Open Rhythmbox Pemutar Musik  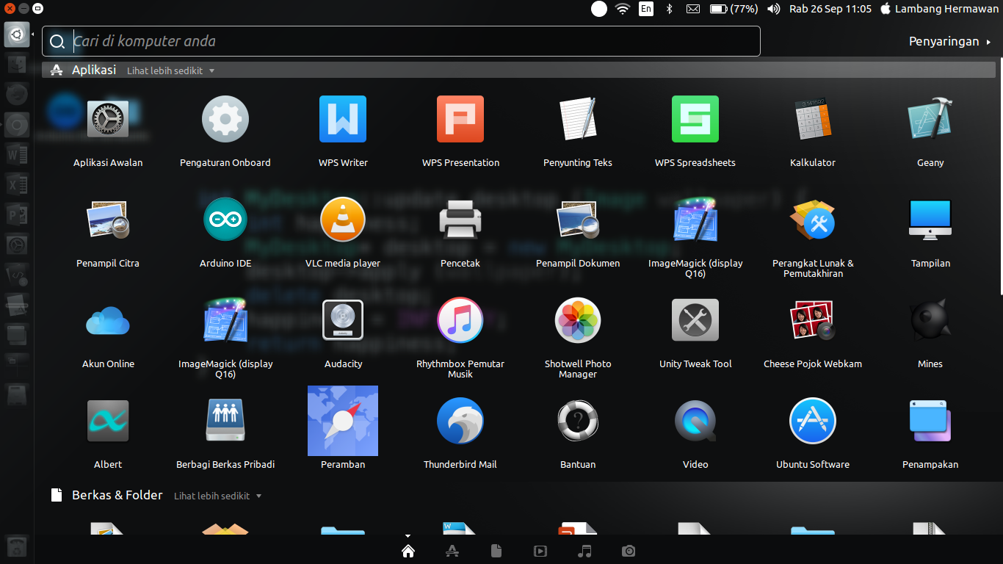pyautogui.click(x=460, y=319)
